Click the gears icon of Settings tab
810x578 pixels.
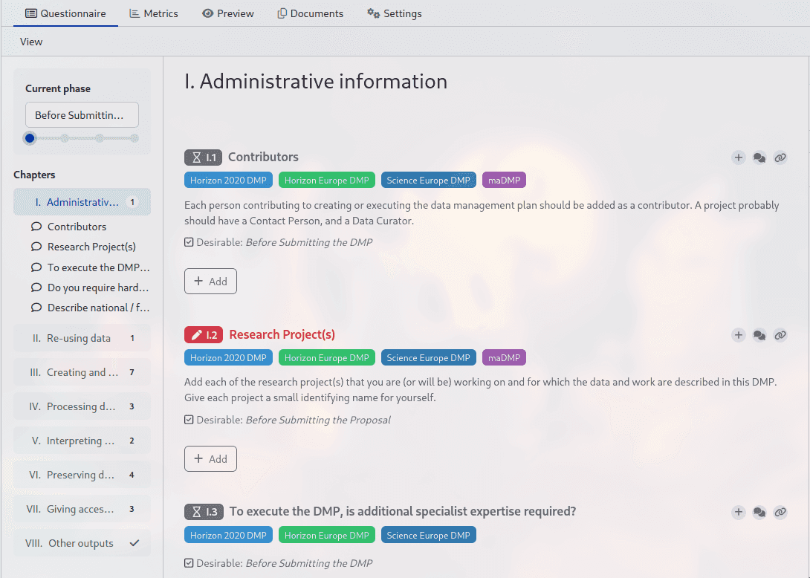(x=373, y=13)
